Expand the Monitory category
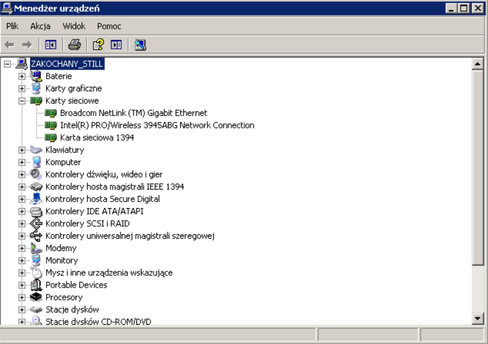Viewport: 488px width, 344px height. (22, 261)
